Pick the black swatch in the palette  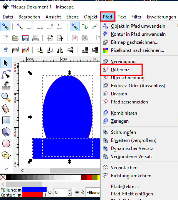(8, 177)
